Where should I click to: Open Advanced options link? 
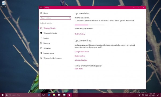(81, 60)
